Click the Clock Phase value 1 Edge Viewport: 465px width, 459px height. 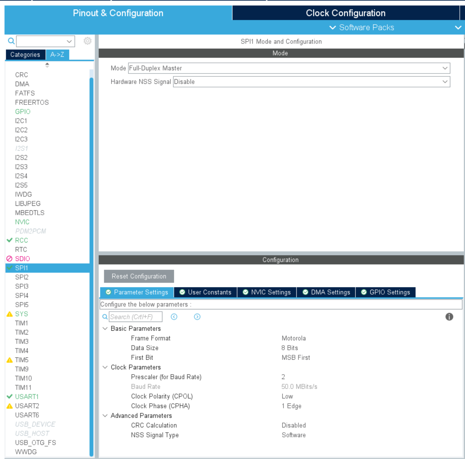pyautogui.click(x=291, y=406)
